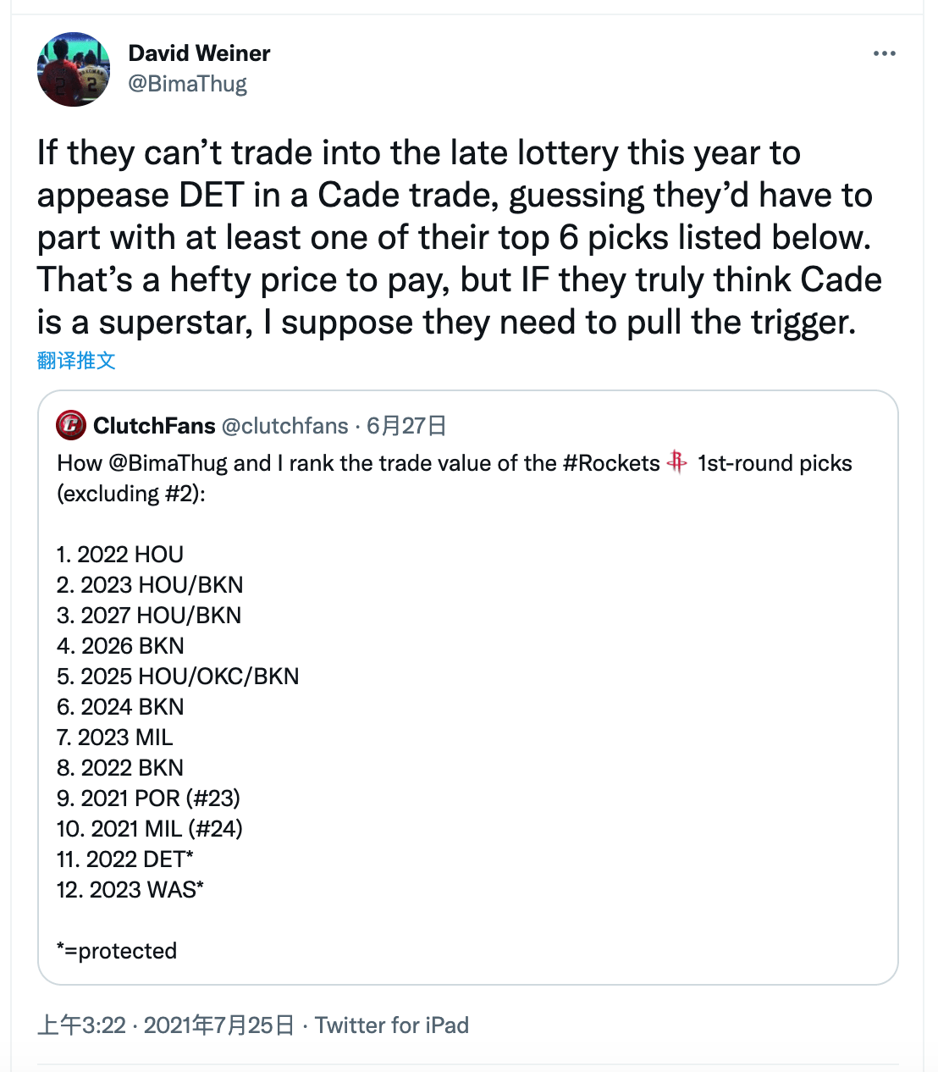Open the tweet options menu via ellipsis icon
Screen dimensions: 938x1072
884,52
